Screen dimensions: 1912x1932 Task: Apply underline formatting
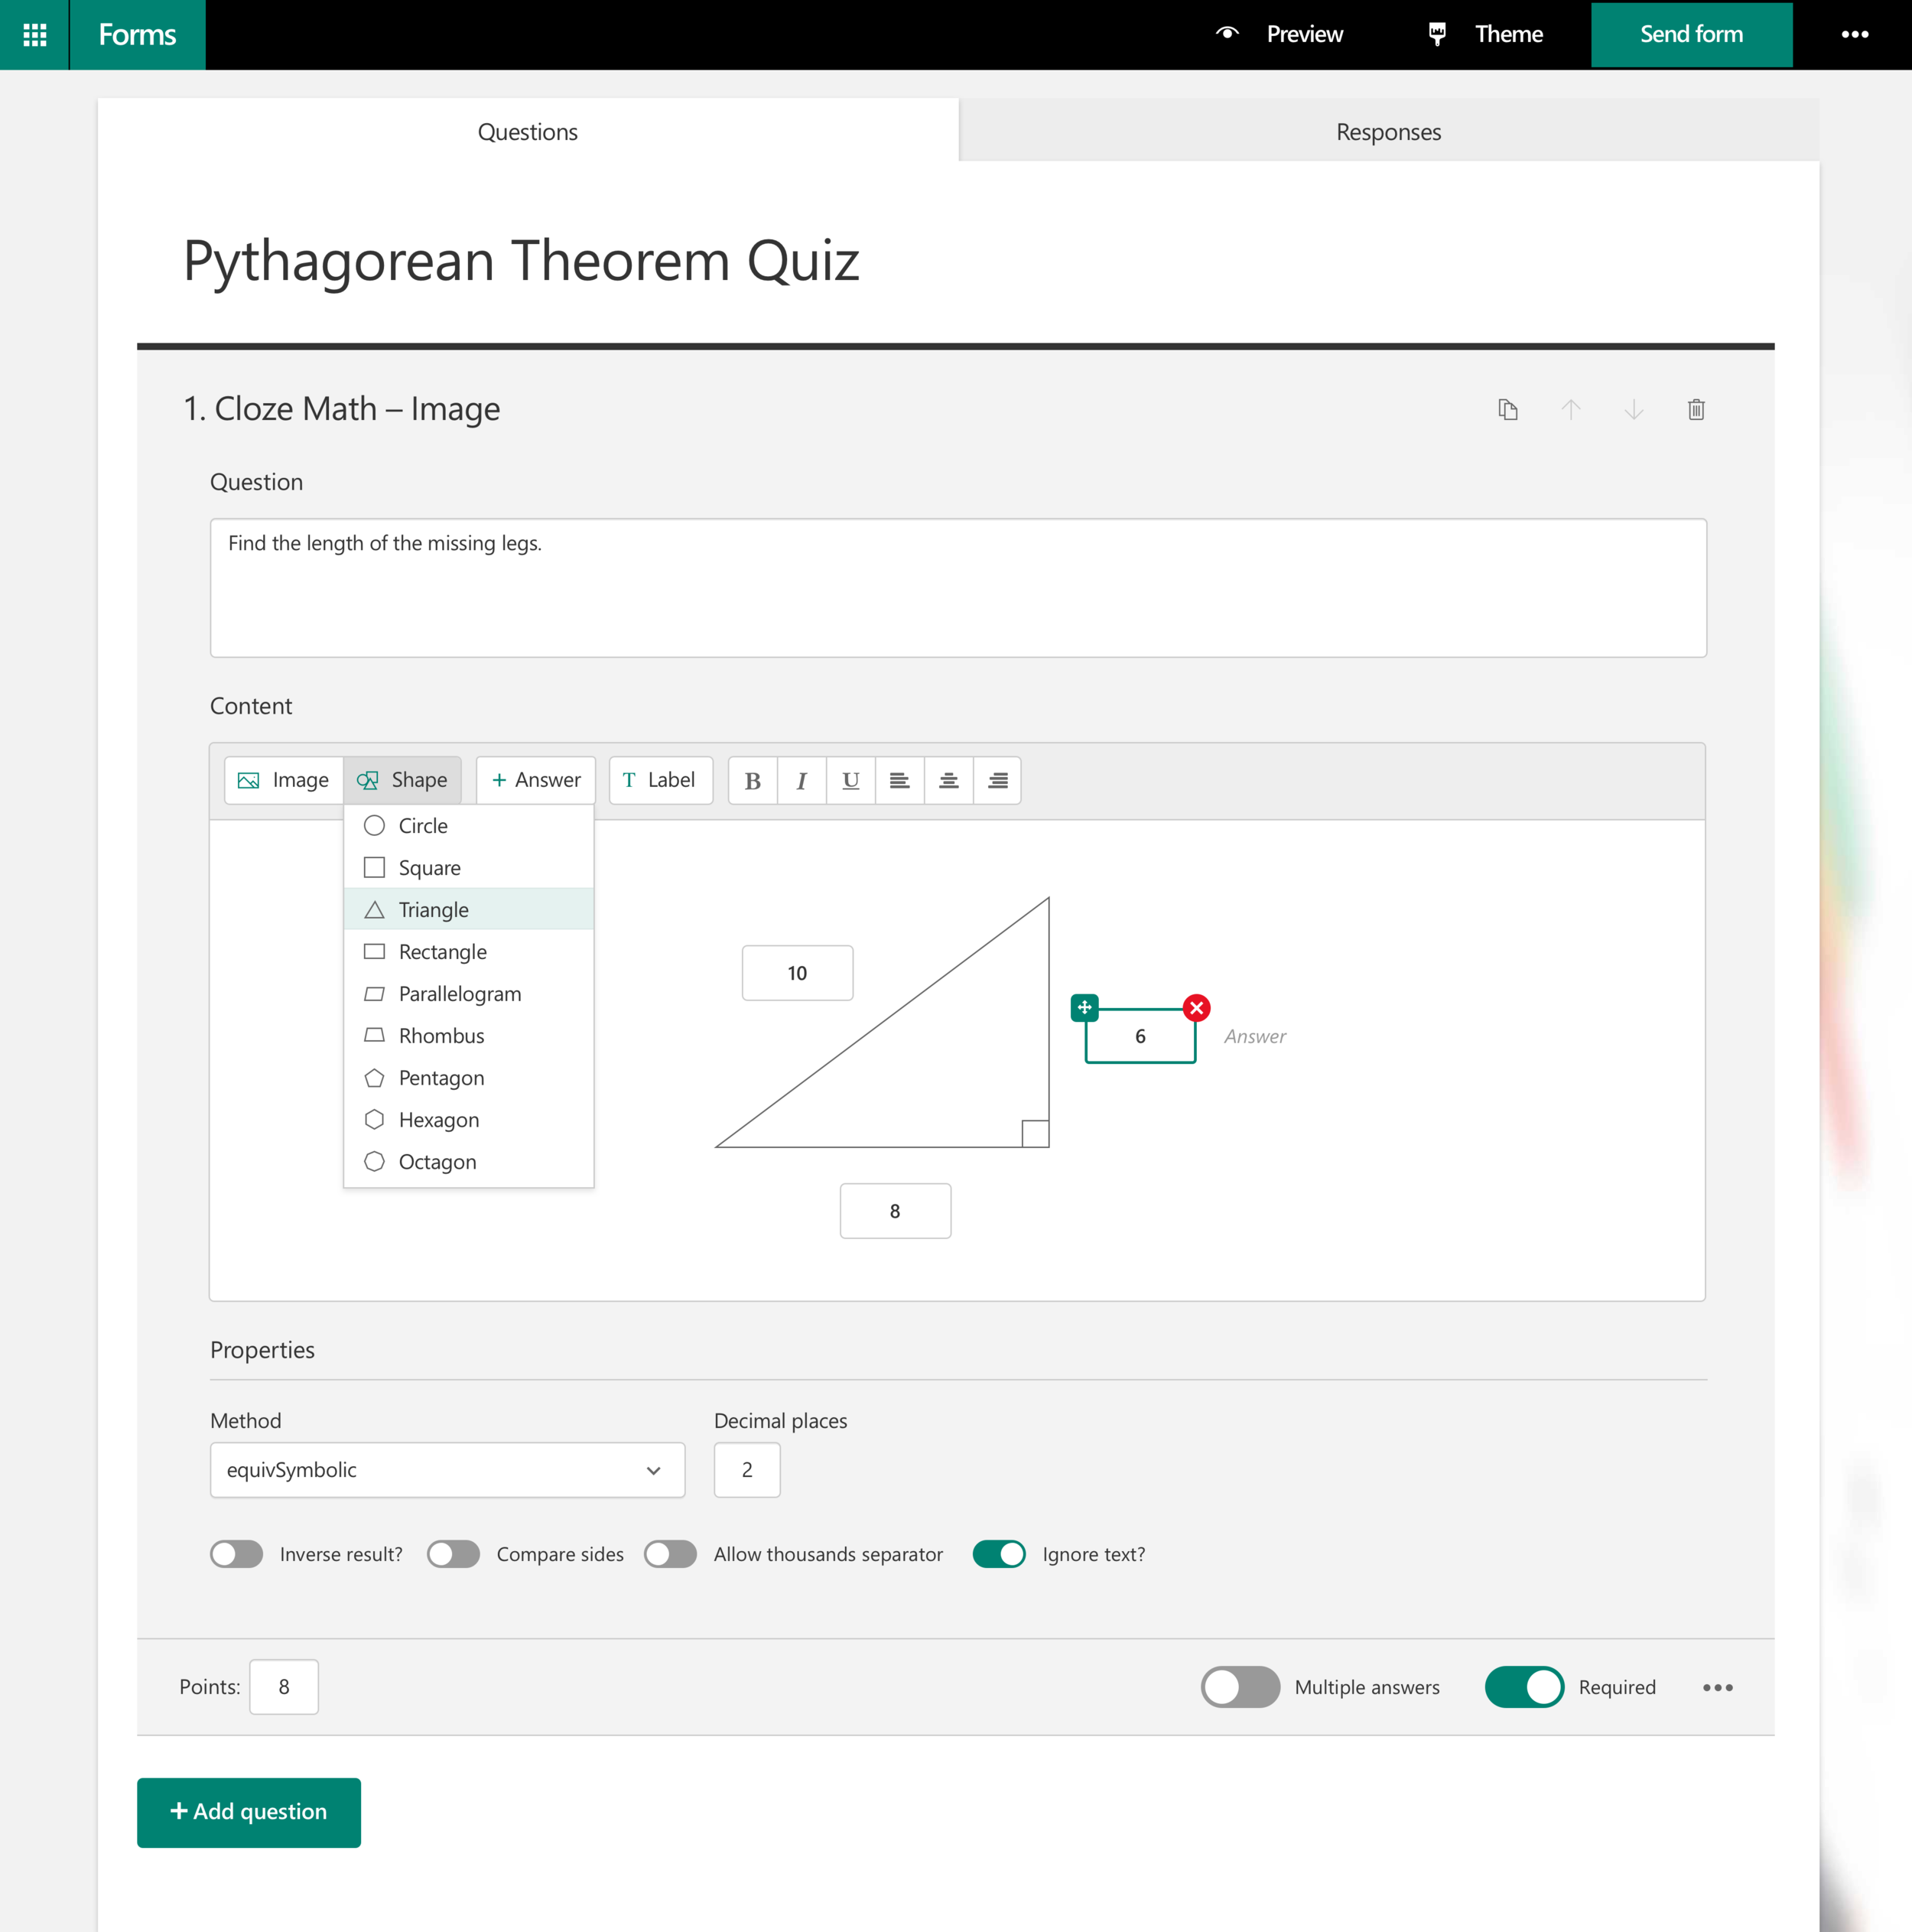click(x=850, y=780)
